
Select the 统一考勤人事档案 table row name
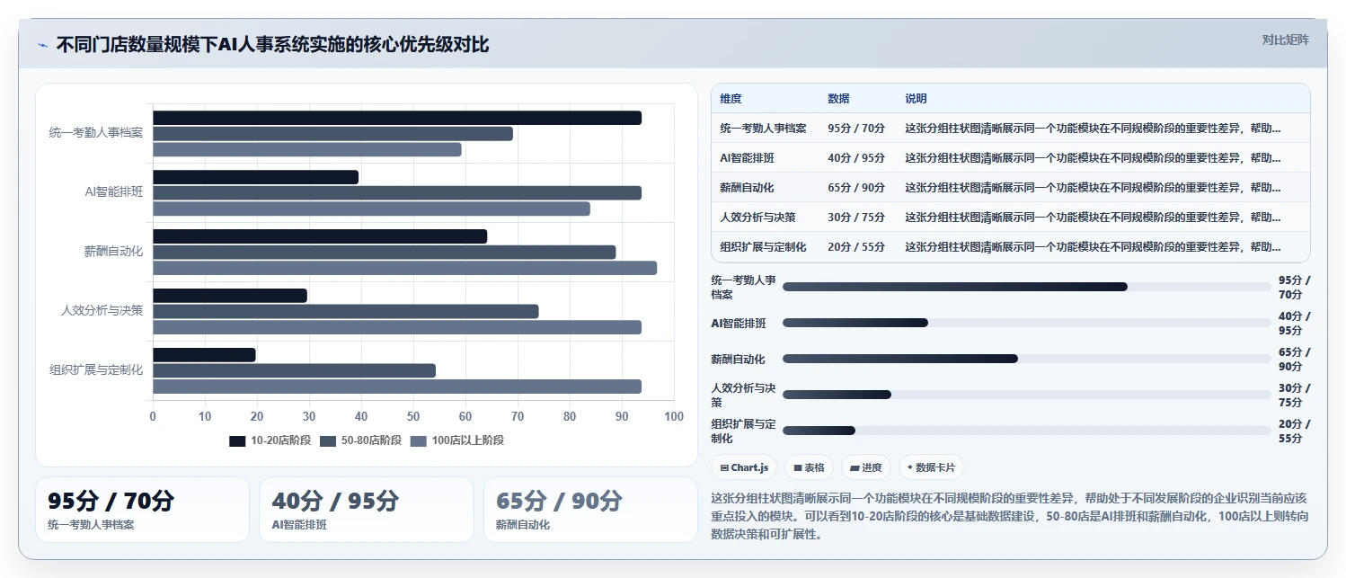[763, 129]
